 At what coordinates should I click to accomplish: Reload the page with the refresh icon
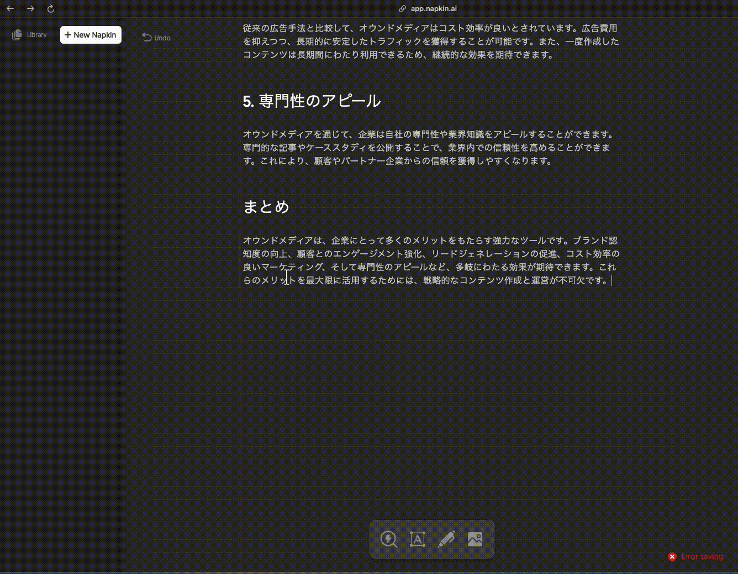51,9
